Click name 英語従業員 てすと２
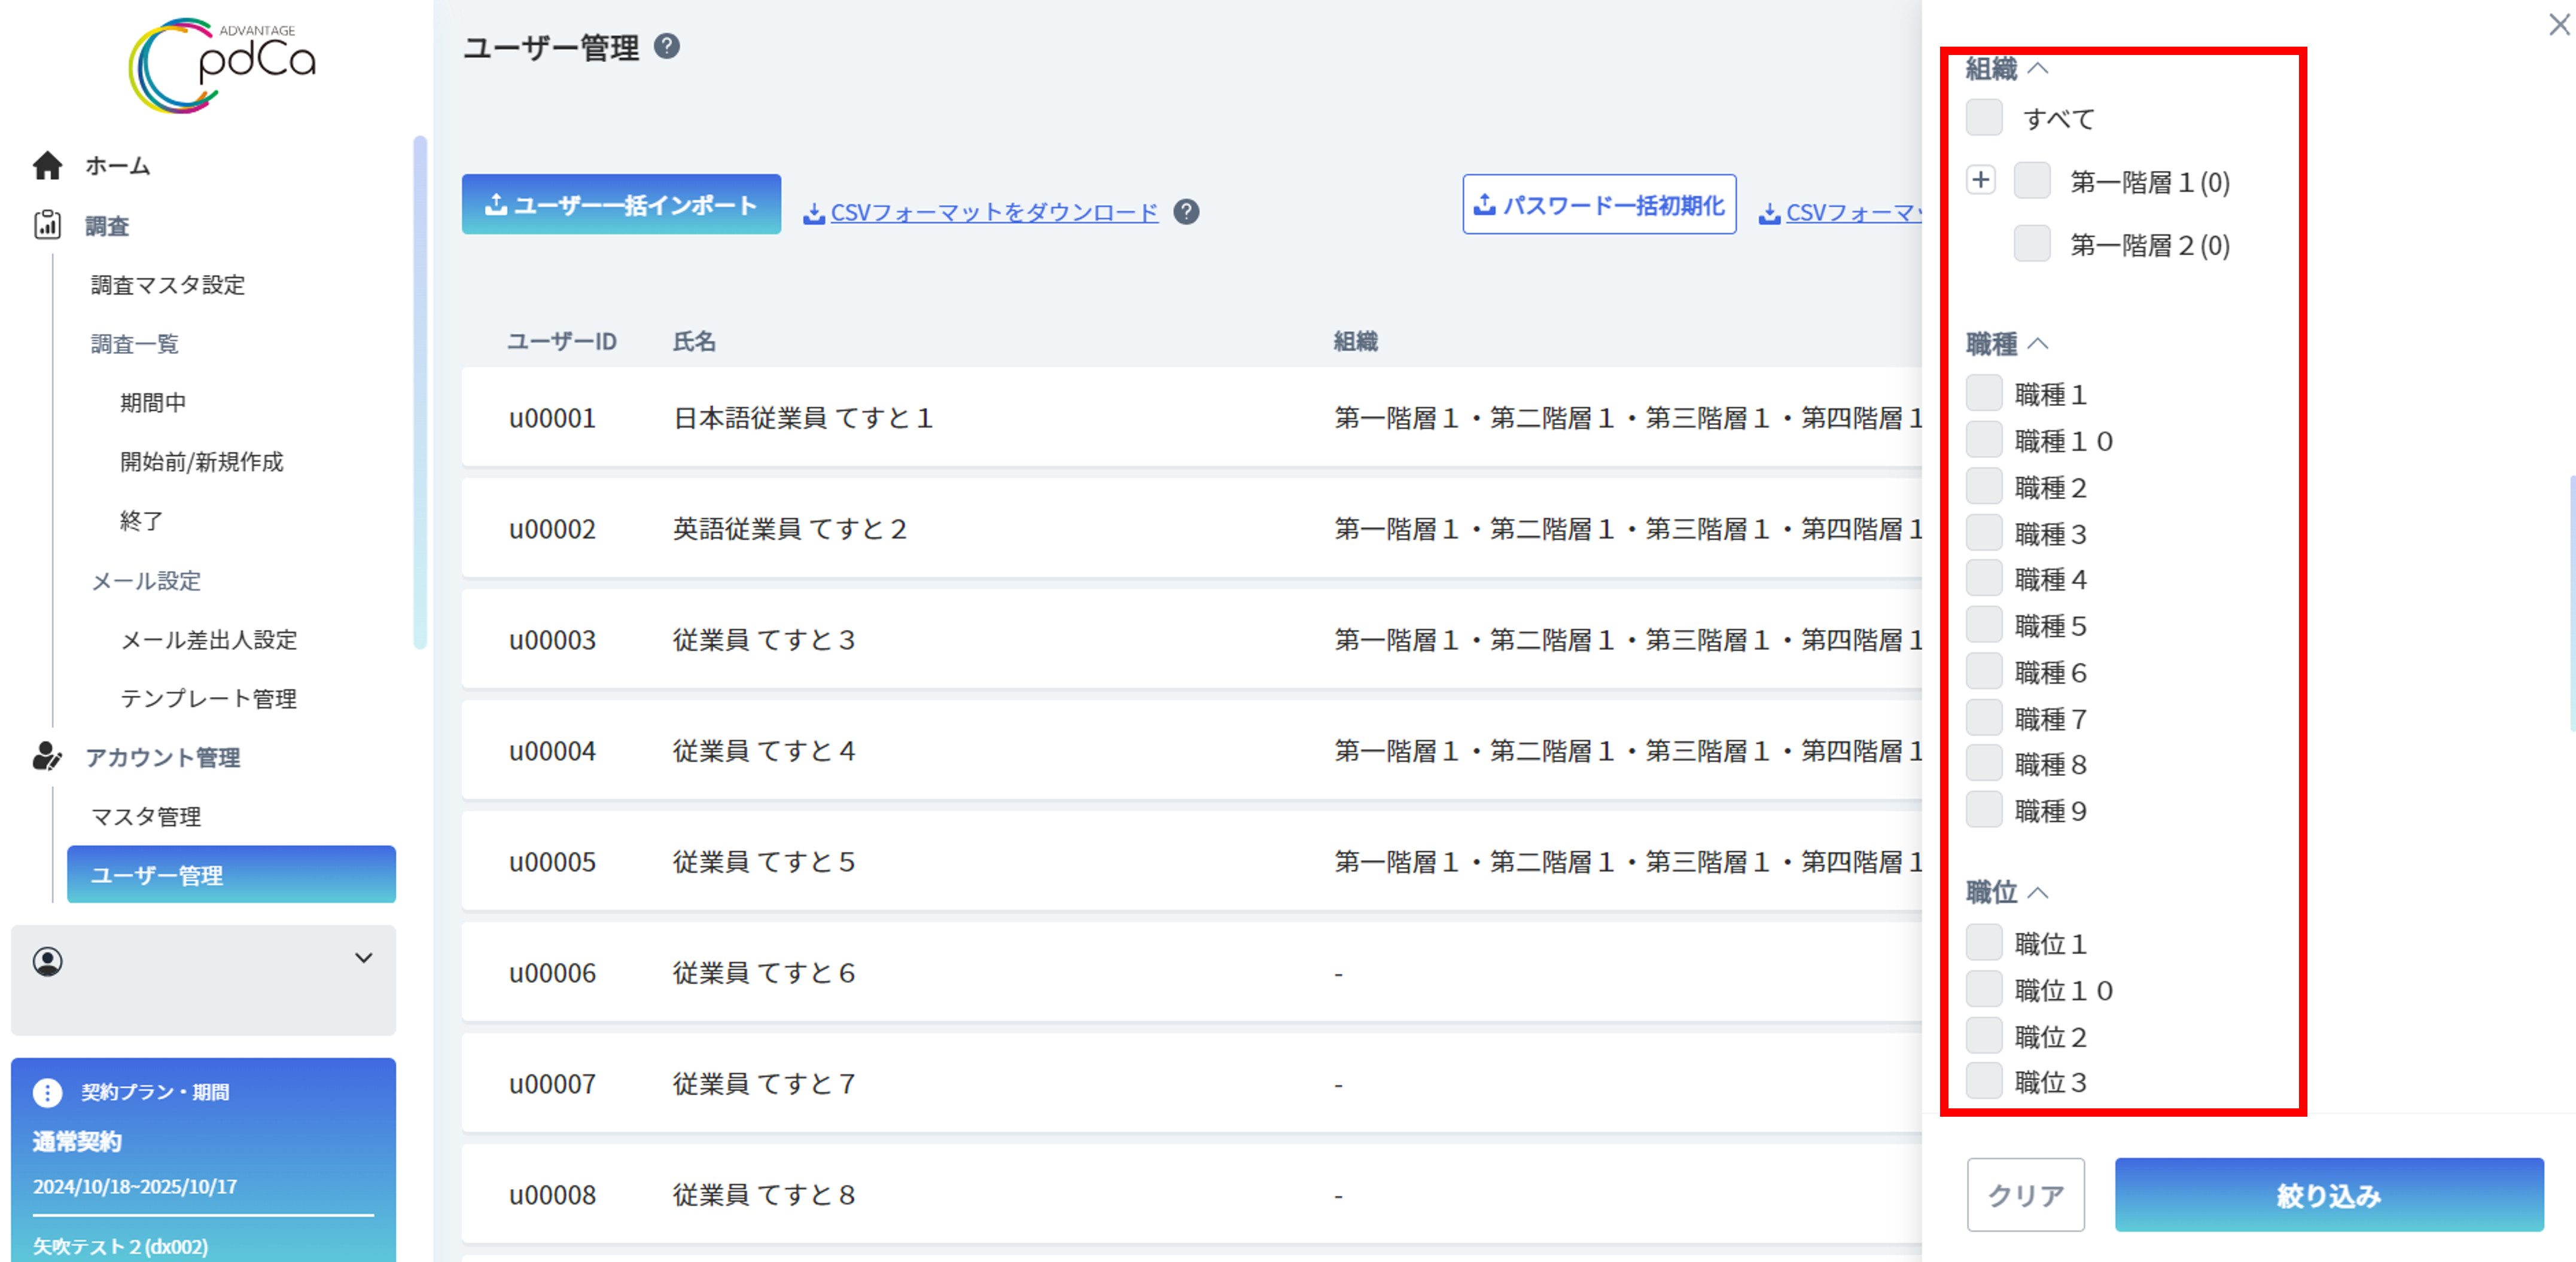Image resolution: width=2576 pixels, height=1262 pixels. 790,528
